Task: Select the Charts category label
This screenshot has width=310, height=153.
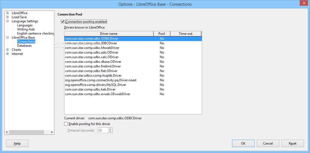Action: tap(16, 50)
